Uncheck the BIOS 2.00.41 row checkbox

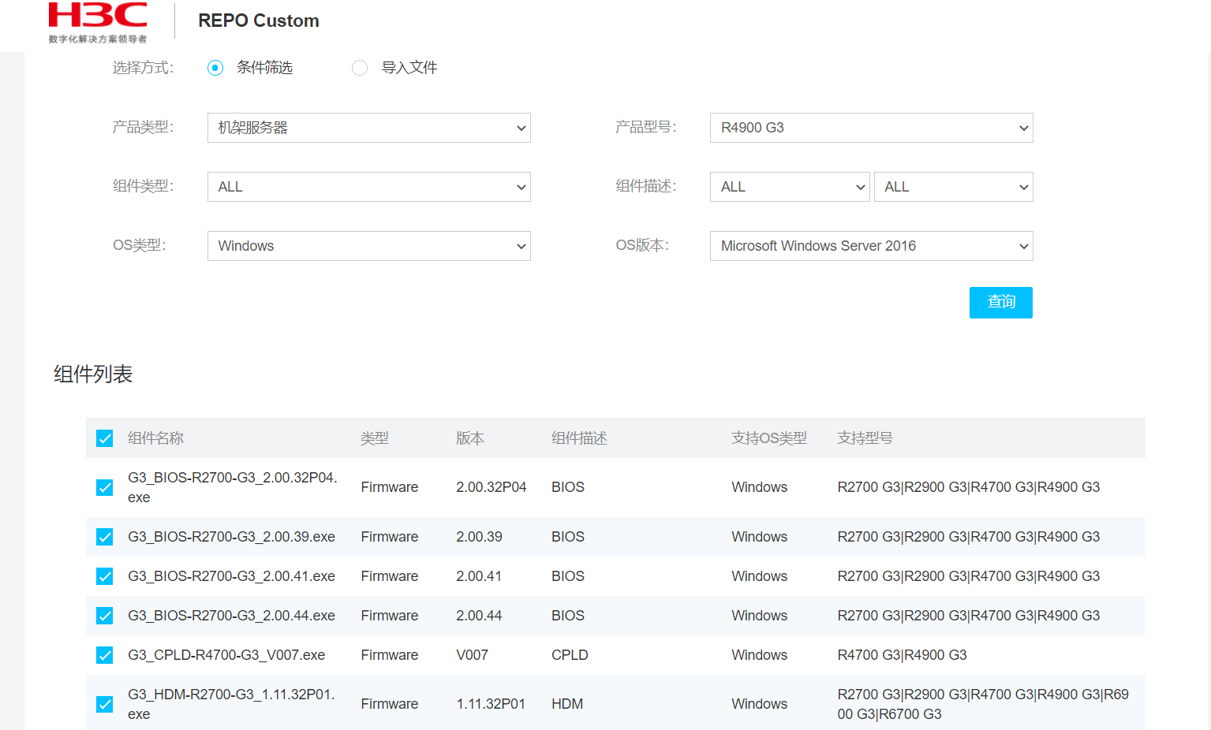(105, 576)
